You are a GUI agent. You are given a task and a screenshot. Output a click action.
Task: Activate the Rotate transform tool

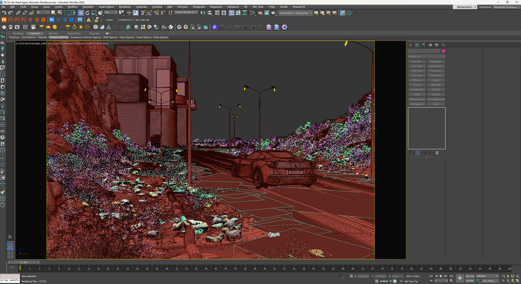click(x=87, y=13)
